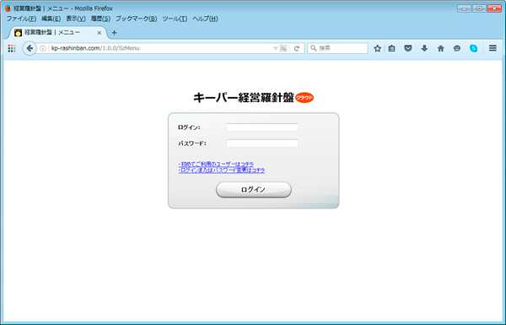Open the downloads arrow icon

click(x=424, y=48)
